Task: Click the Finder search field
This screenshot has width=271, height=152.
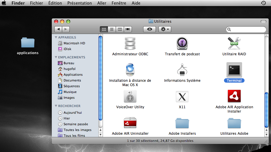Action: coord(246,29)
